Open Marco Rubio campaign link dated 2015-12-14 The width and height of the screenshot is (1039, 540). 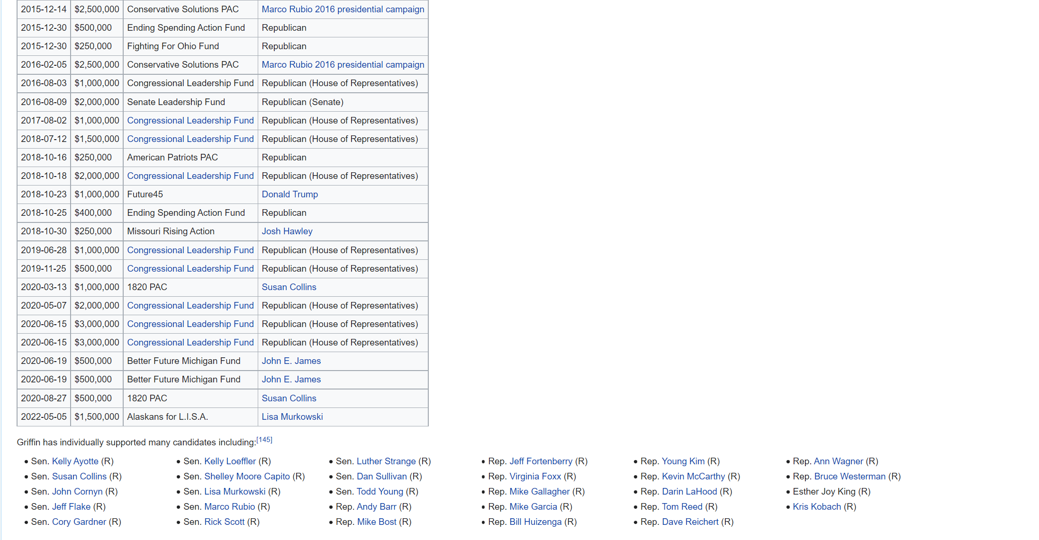(343, 9)
